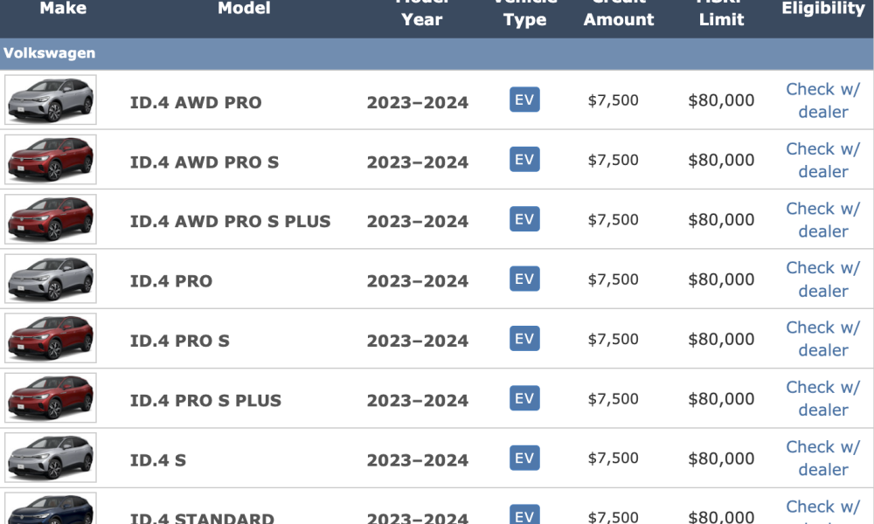Follow Check w/ dealer link for ID.4 AWD PRO

[823, 100]
